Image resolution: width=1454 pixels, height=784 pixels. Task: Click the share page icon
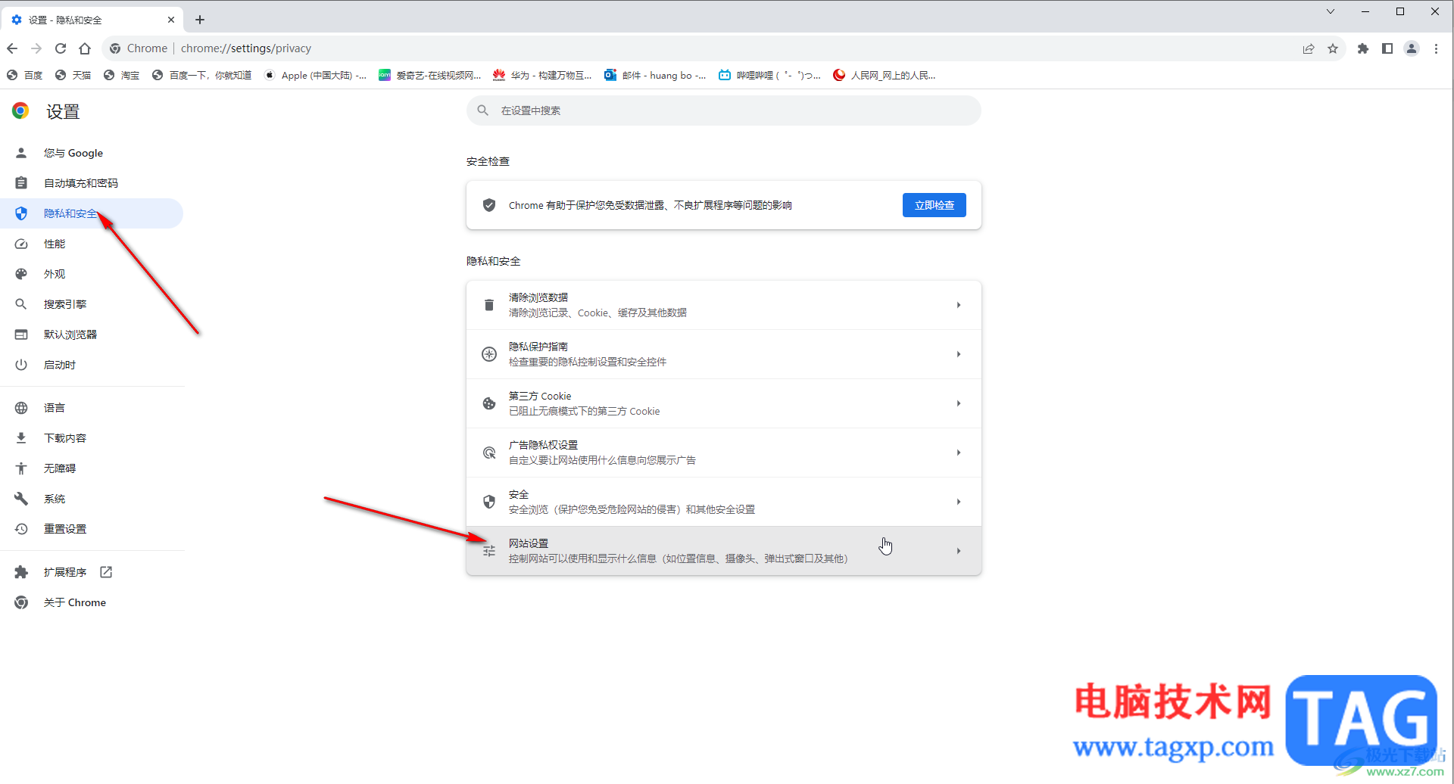tap(1309, 48)
